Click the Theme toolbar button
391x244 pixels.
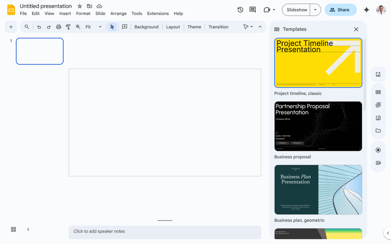pos(194,27)
